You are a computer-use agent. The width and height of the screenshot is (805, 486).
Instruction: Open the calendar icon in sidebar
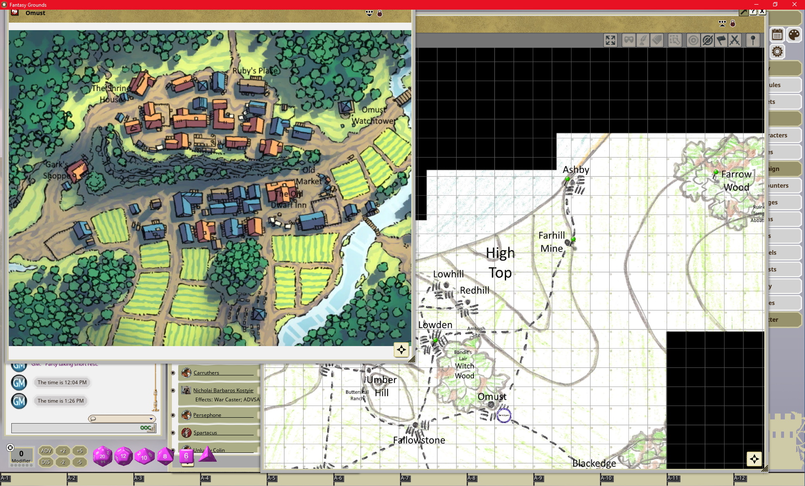pyautogui.click(x=777, y=35)
